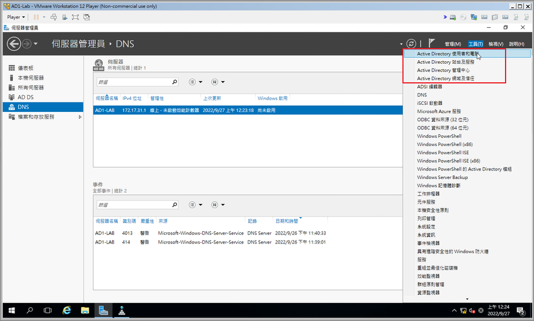534x321 pixels.
Task: Open the Player dropdown menu
Action: click(16, 17)
